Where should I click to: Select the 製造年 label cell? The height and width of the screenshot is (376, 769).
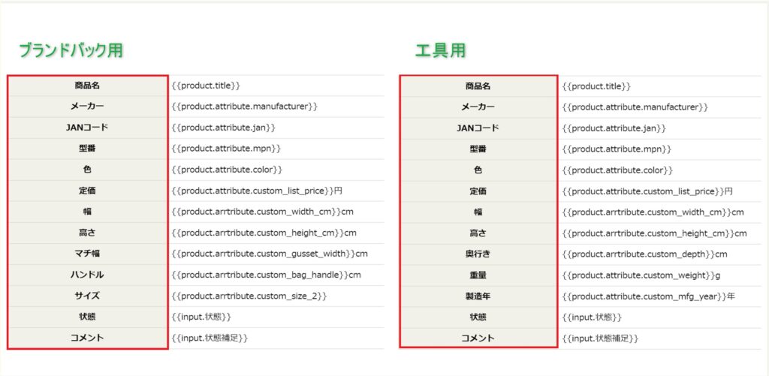[x=478, y=296]
